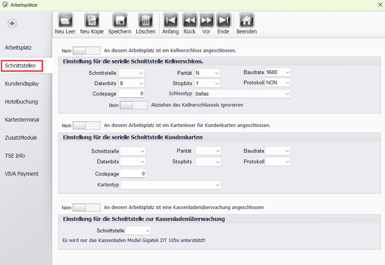Open Kellnerschloss Parität dropdown showing N
Viewport: 385px width, 265px height.
pos(207,73)
